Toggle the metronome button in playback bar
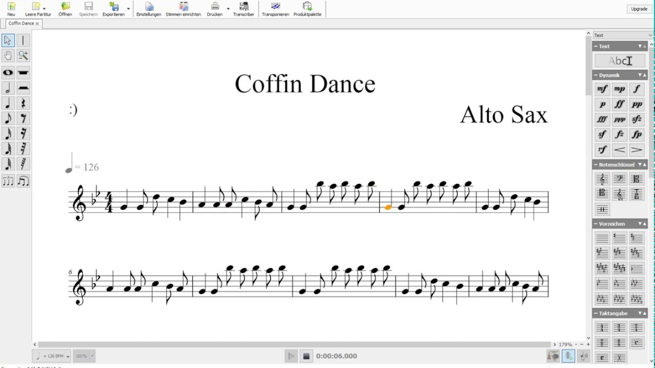The width and height of the screenshot is (655, 368). click(568, 356)
